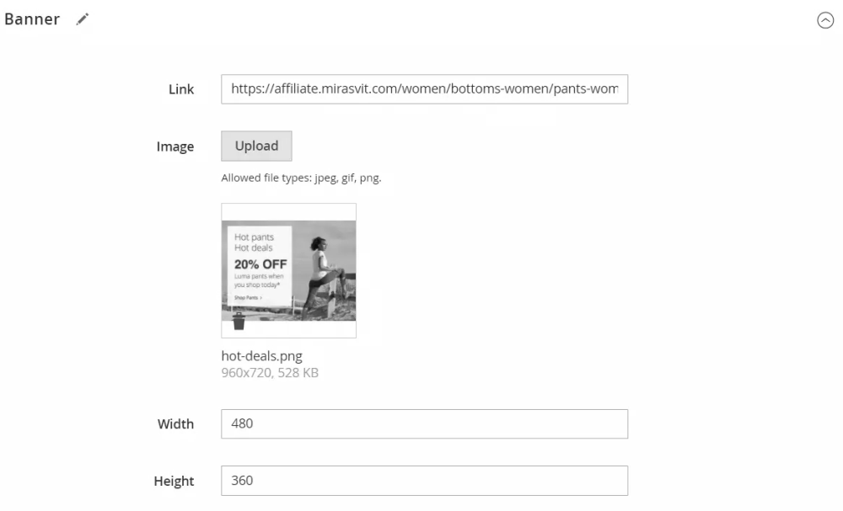
Task: Click the 20% OFF text in the preview
Action: tap(260, 263)
